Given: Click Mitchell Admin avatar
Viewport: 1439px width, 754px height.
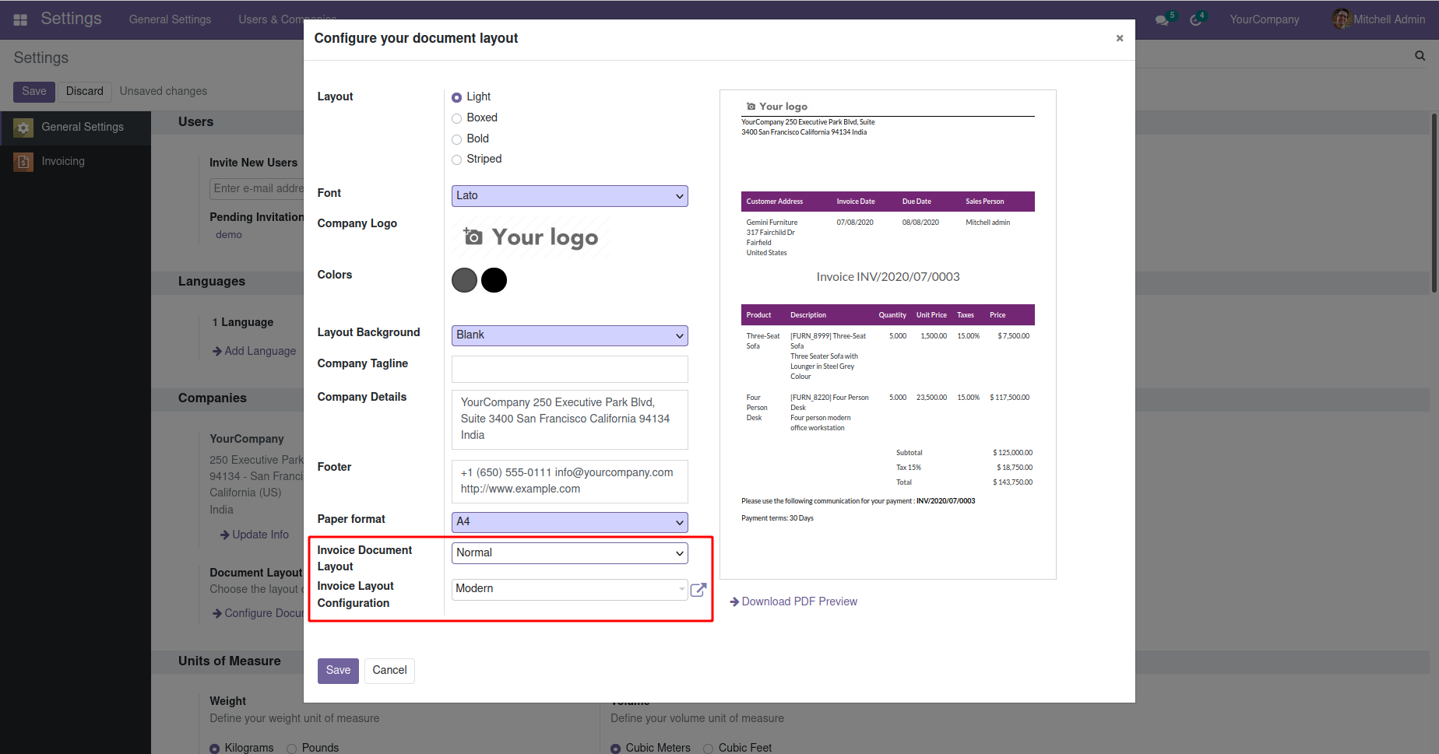Looking at the screenshot, I should point(1341,19).
